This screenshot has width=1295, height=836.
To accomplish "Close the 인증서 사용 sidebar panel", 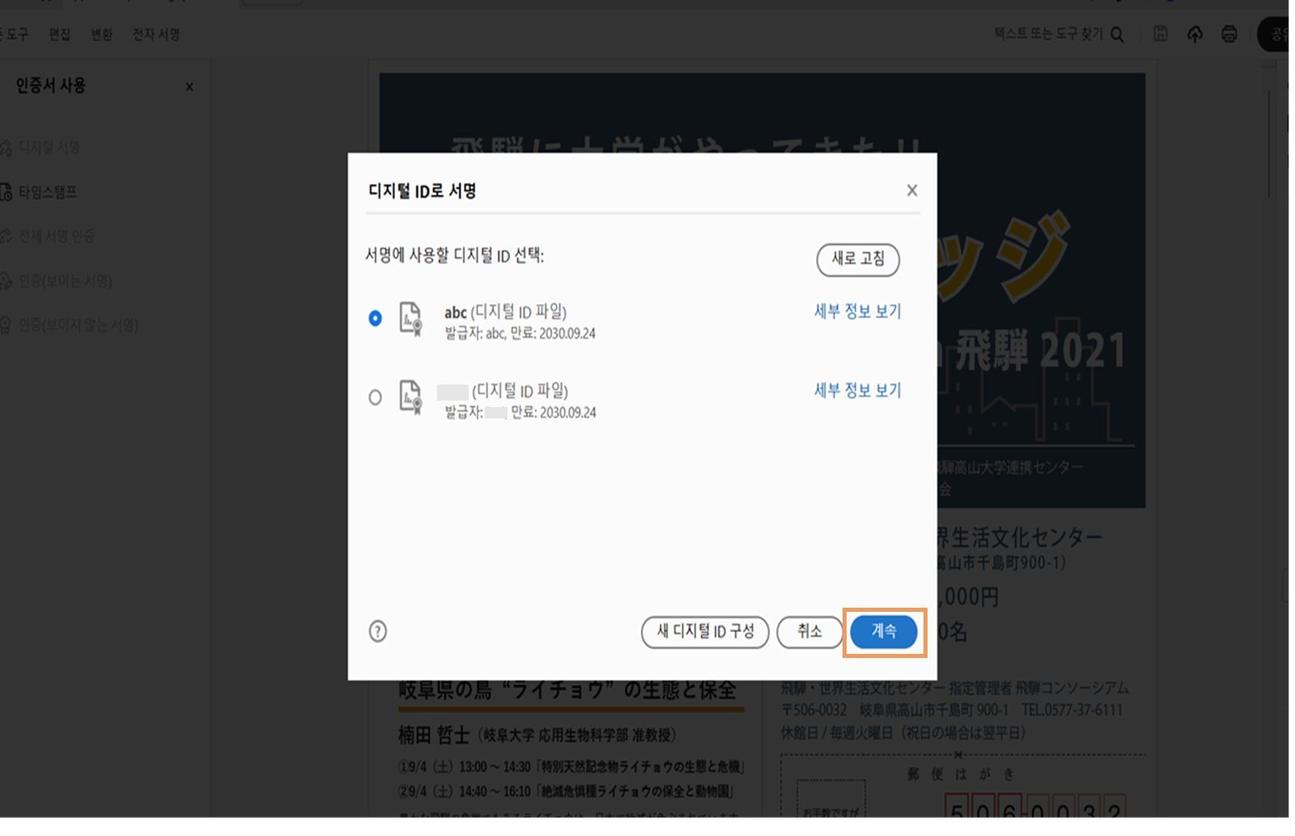I will point(189,87).
